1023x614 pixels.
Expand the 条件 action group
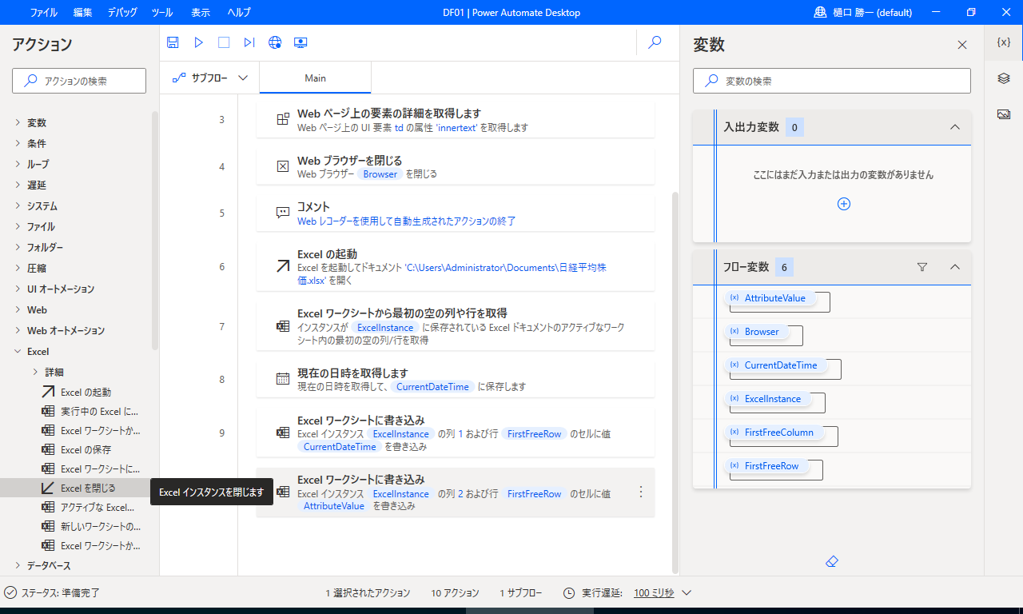point(18,144)
